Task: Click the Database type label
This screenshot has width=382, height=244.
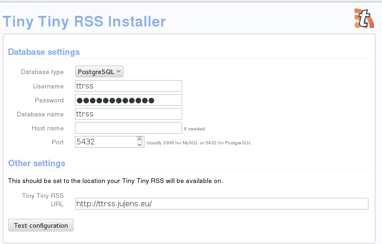Action: pyautogui.click(x=42, y=72)
